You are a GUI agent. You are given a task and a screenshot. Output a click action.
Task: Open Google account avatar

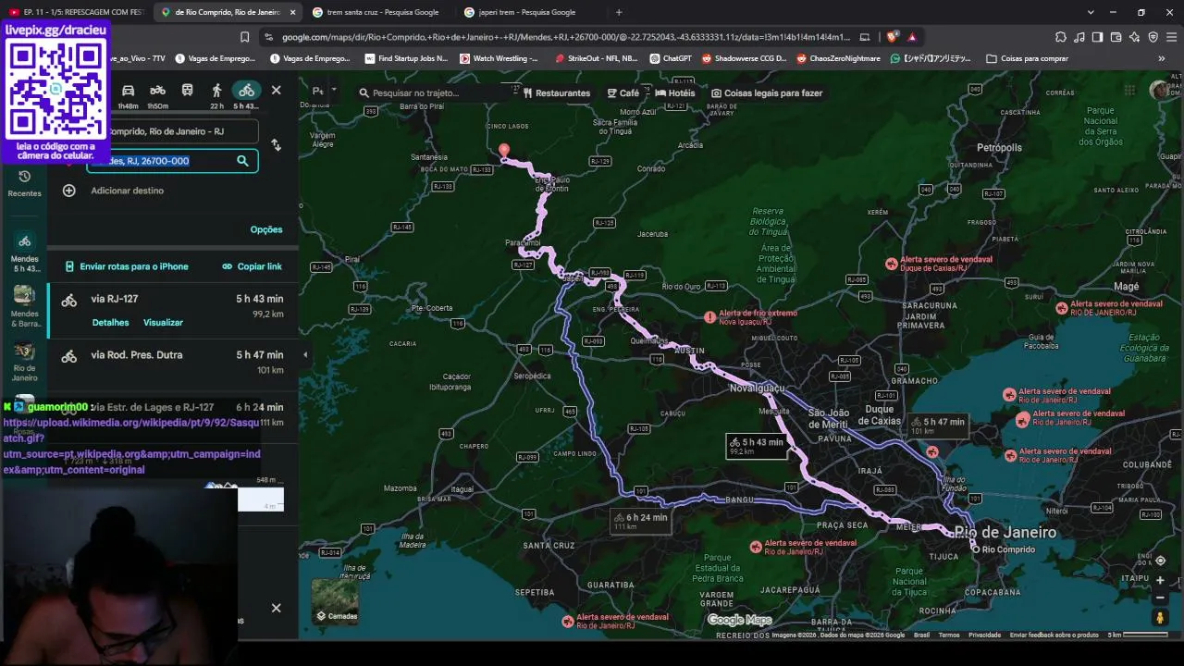point(1160,90)
